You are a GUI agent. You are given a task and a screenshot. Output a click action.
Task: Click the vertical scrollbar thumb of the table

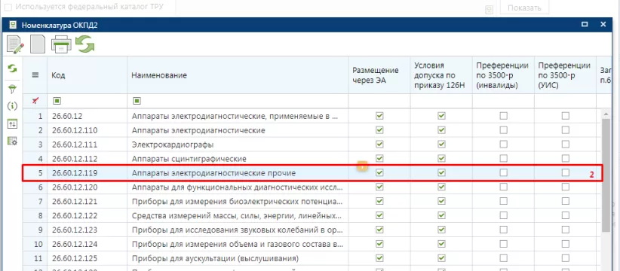coord(606,175)
